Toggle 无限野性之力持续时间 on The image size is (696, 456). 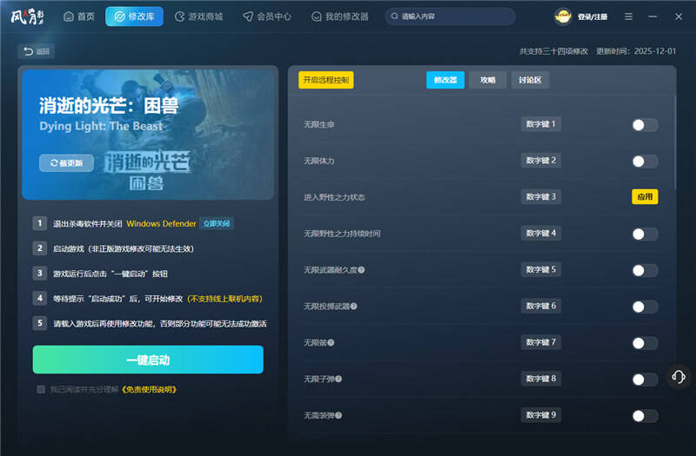pos(644,234)
